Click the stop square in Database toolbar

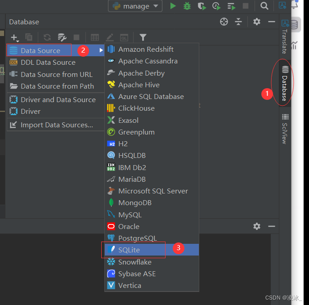76,37
